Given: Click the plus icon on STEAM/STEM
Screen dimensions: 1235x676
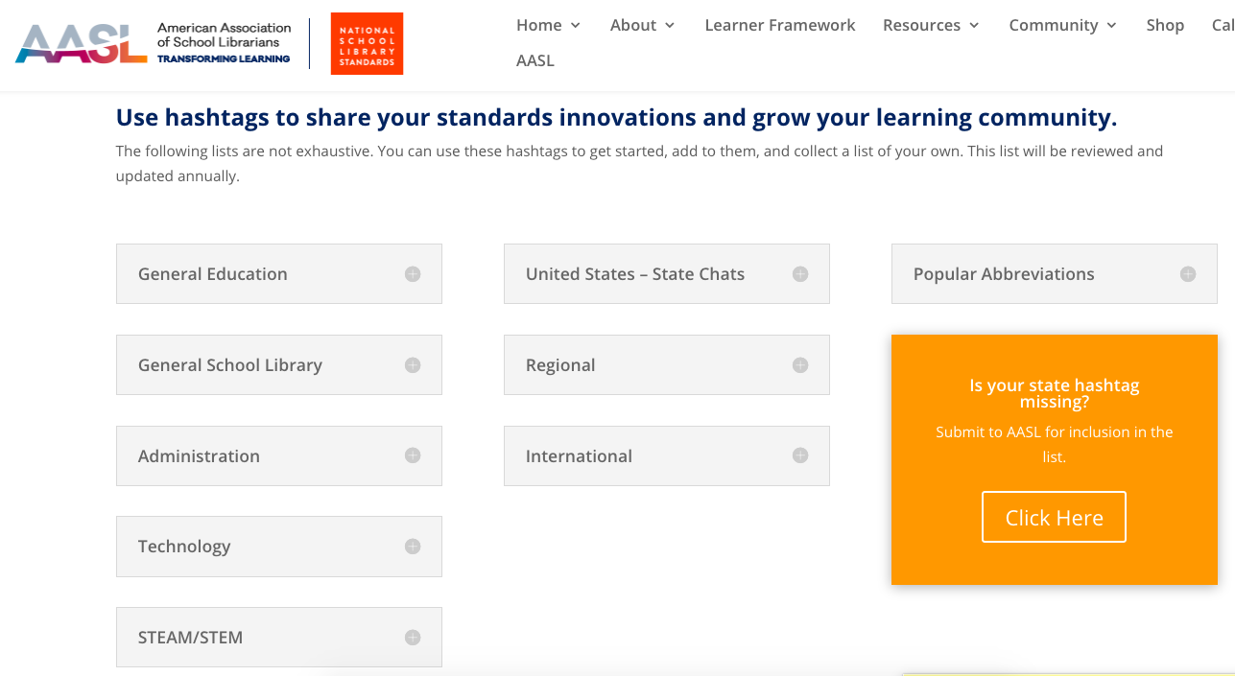Looking at the screenshot, I should pos(413,637).
